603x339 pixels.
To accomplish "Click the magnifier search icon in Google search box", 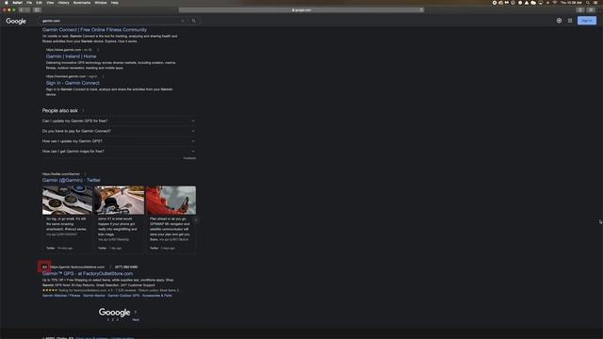I will coord(194,21).
